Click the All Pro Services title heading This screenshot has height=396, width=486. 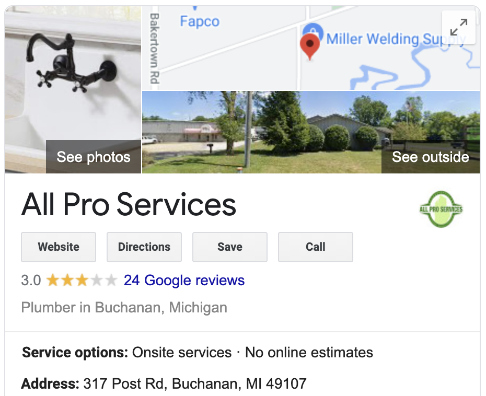(129, 204)
